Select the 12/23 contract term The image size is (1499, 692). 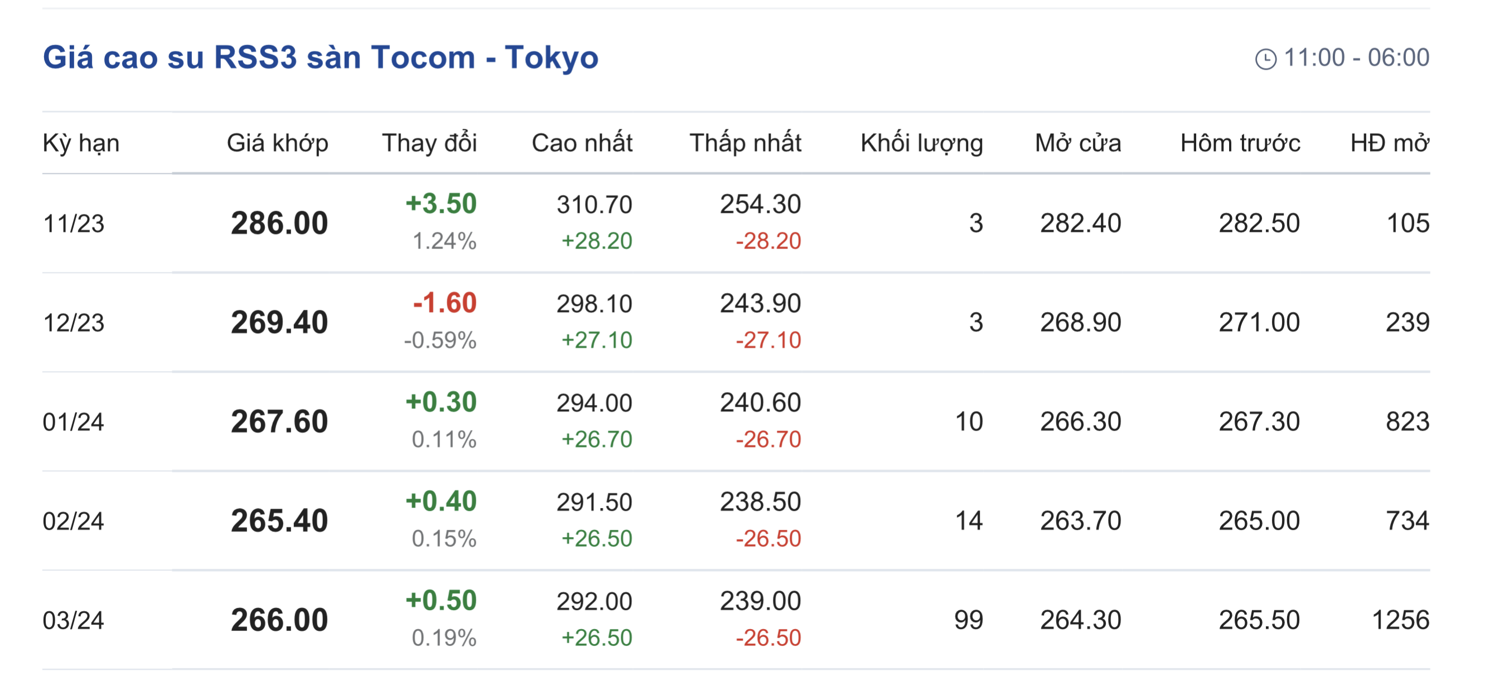point(74,323)
